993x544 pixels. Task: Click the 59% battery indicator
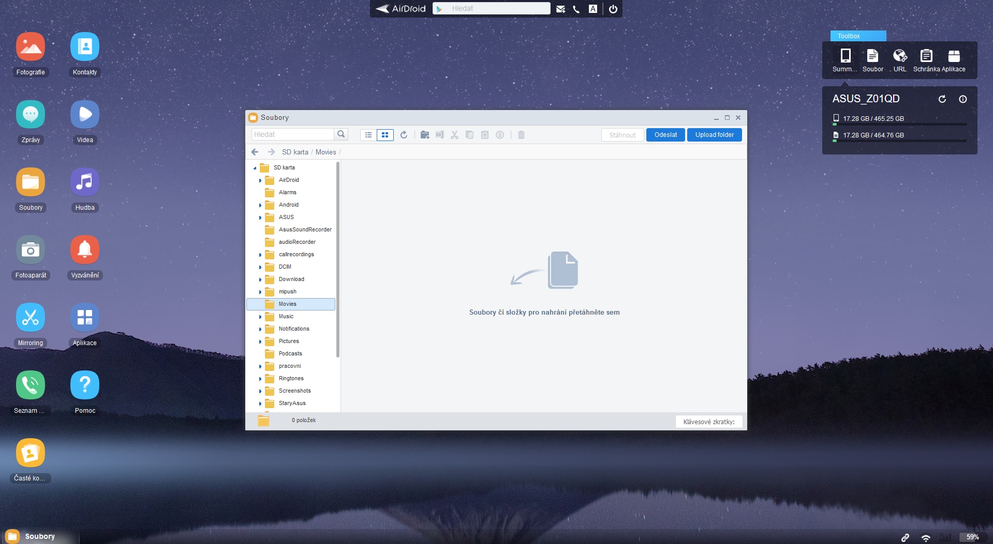coord(972,537)
